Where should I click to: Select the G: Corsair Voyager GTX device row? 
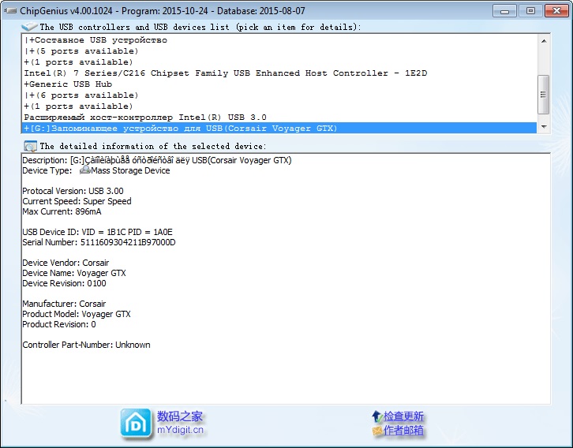(x=279, y=128)
